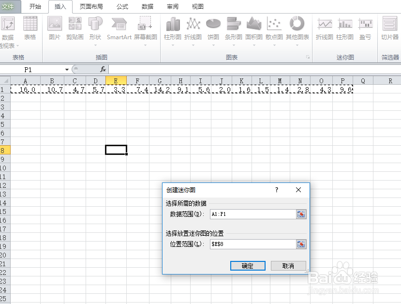Insert a SmartArt graphic
Screen dimensions: 401x304
point(119,29)
